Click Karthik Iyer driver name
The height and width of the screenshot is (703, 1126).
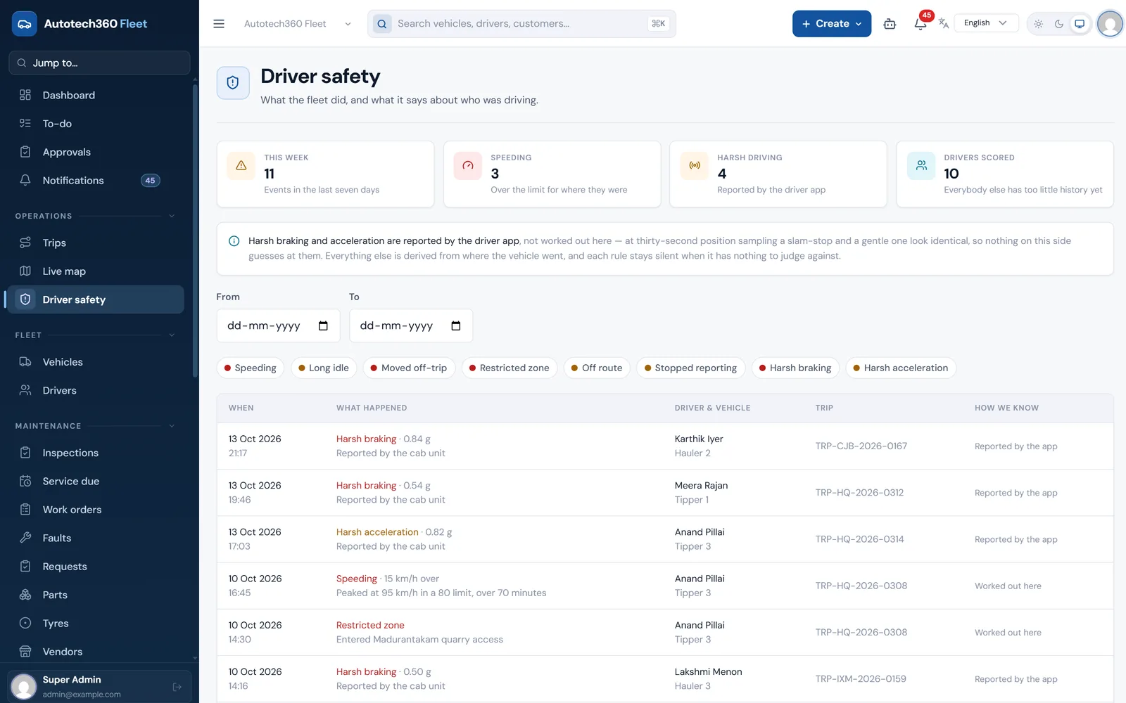[699, 439]
